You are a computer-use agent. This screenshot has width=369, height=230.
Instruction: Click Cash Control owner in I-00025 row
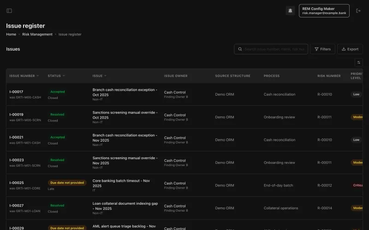(175, 183)
